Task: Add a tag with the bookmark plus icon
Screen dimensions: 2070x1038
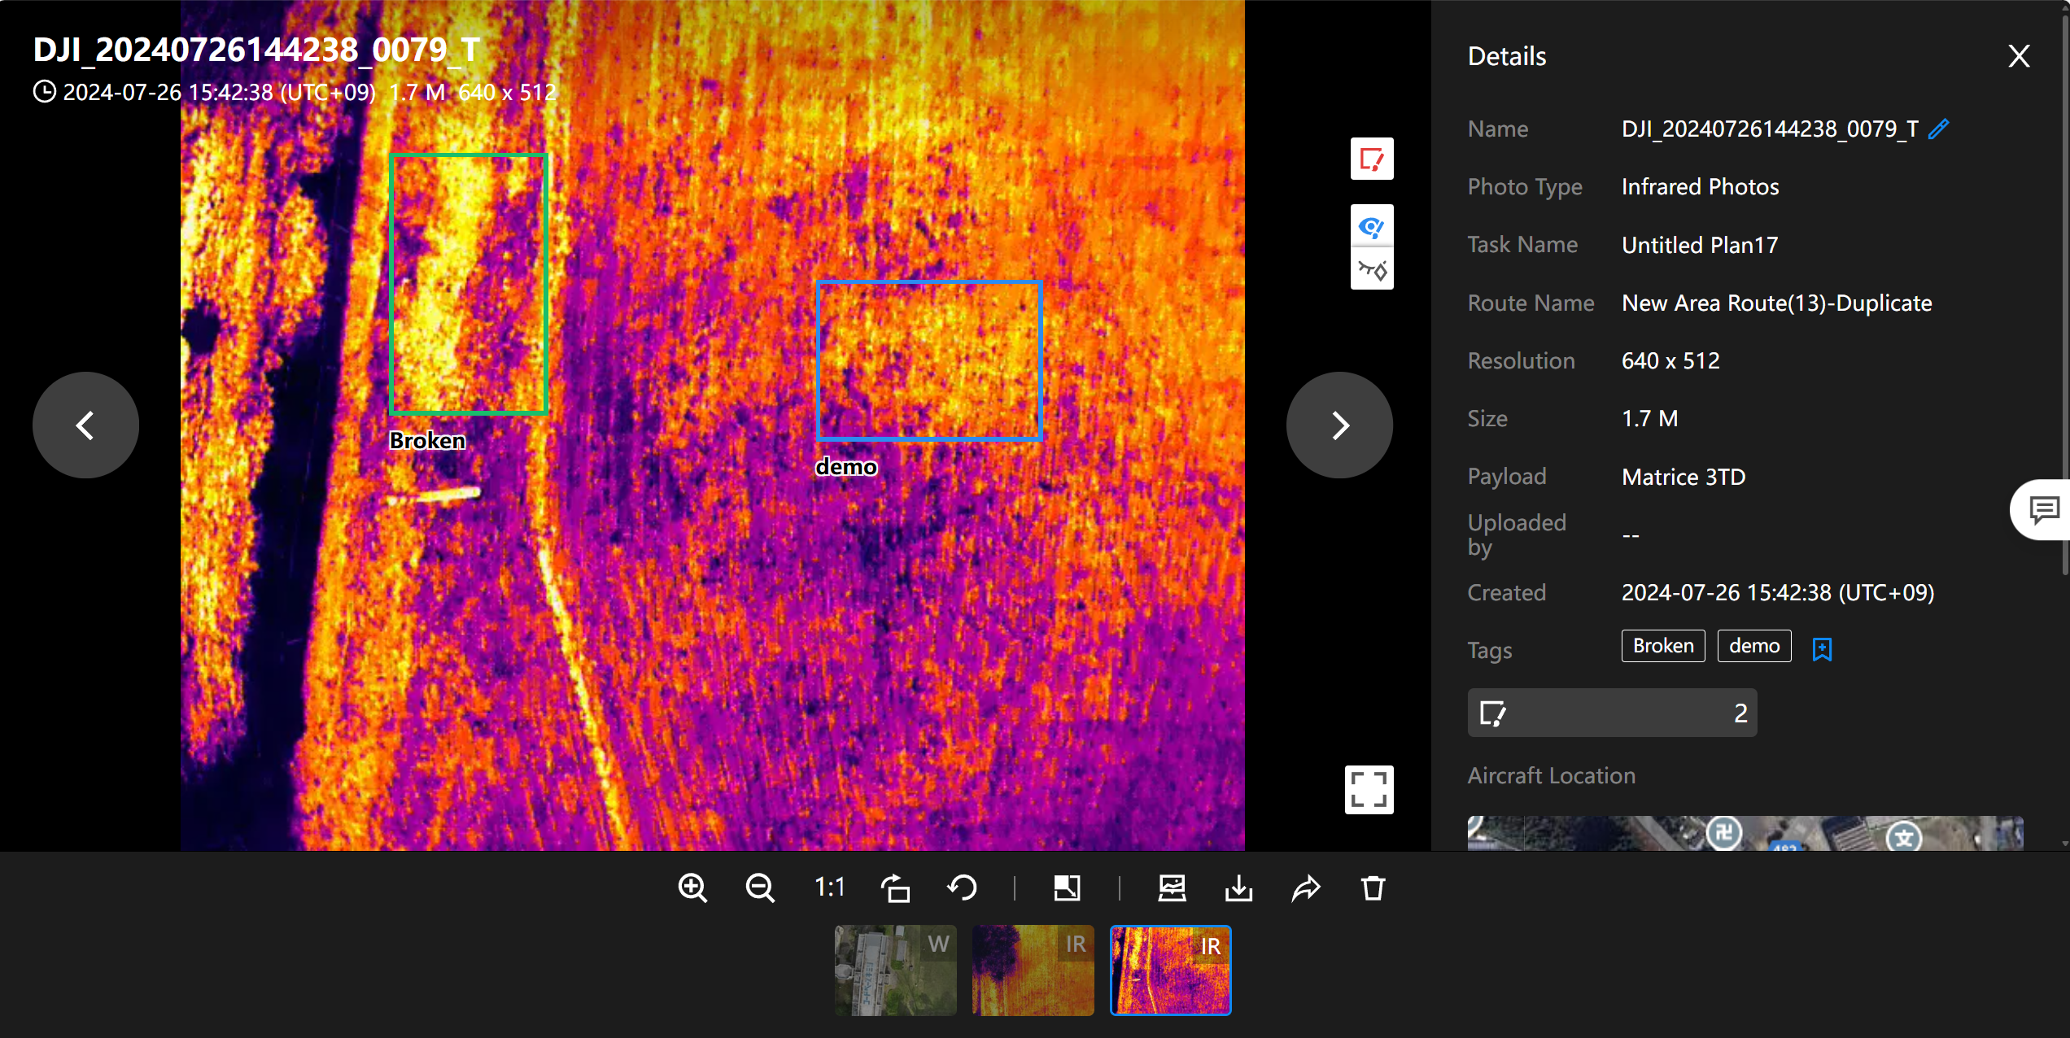Action: [1823, 648]
